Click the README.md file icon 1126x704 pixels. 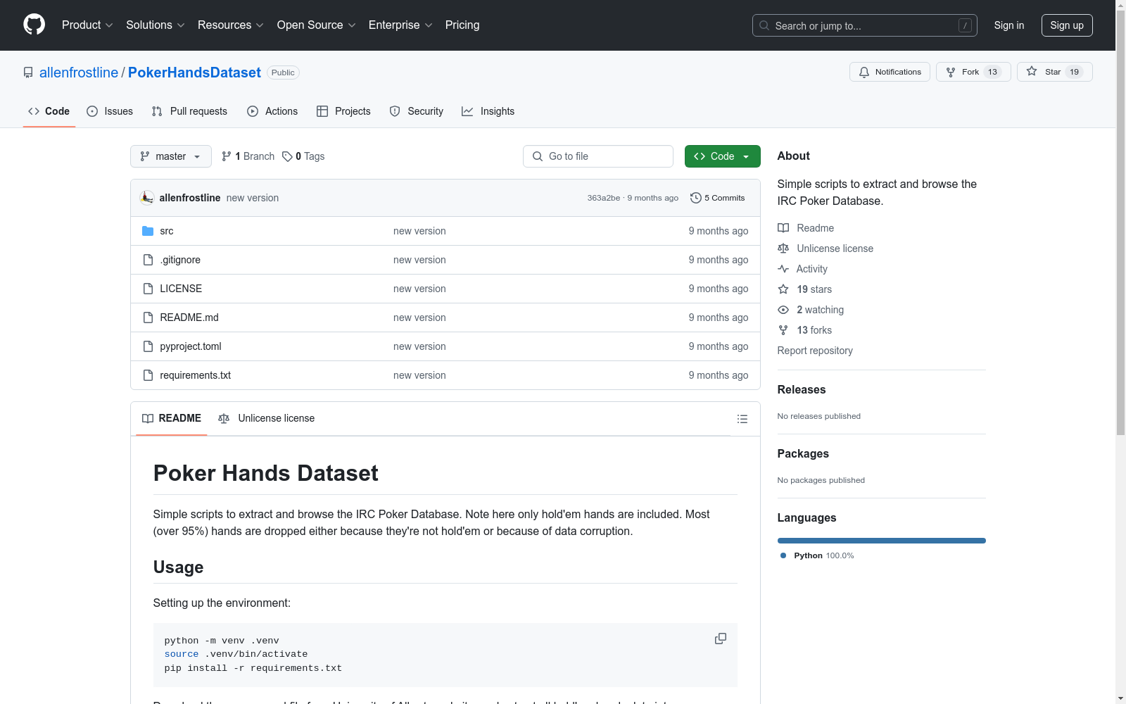coord(148,318)
